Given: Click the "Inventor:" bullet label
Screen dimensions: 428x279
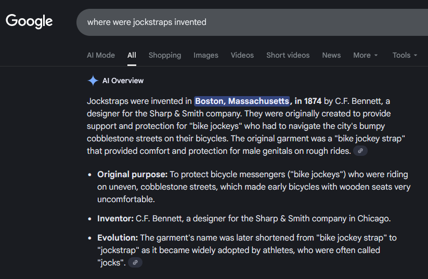Looking at the screenshot, I should (x=115, y=218).
